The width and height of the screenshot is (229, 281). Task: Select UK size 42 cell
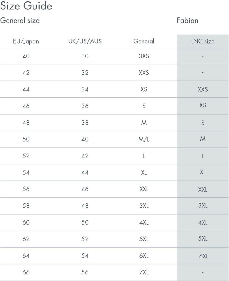click(85, 156)
